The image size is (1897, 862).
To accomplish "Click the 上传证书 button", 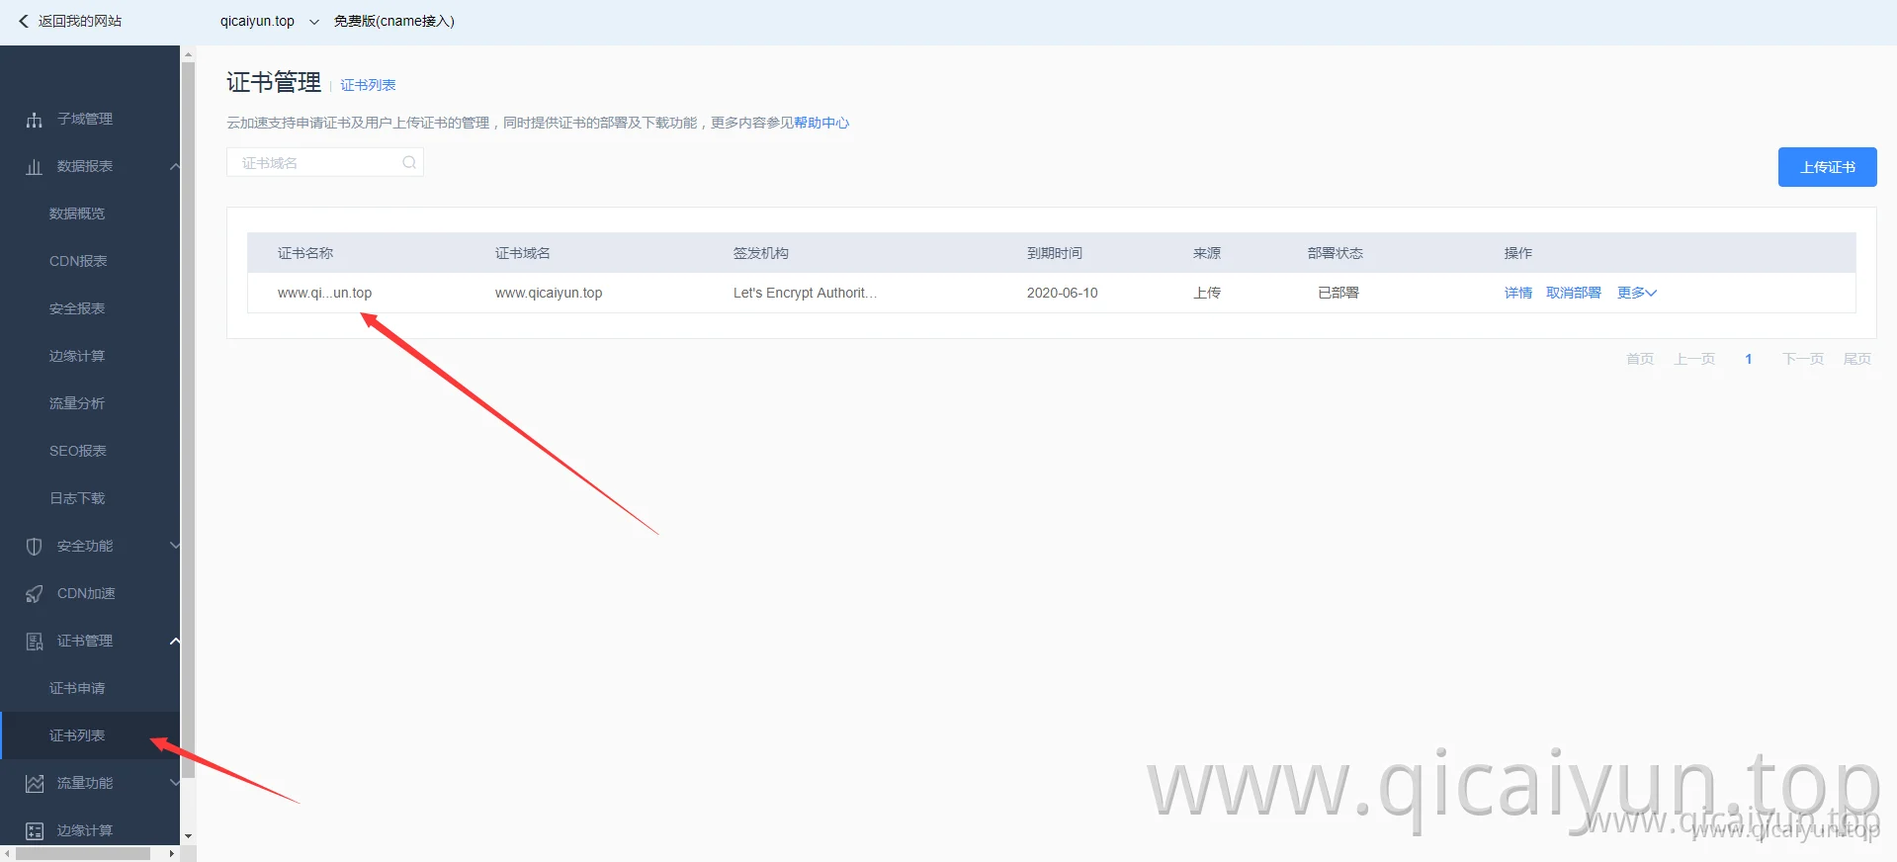I will pos(1828,167).
